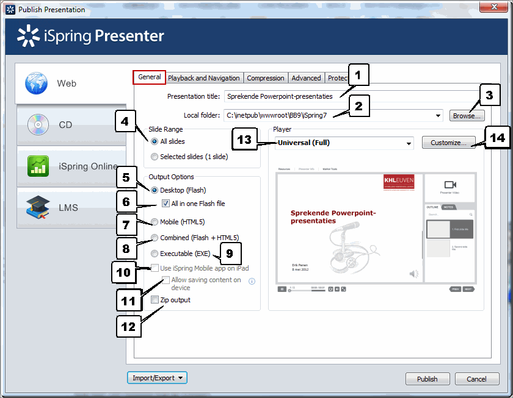Select First slide title thumbnail in outline
Screen dimensions: 513x398
tap(450, 229)
